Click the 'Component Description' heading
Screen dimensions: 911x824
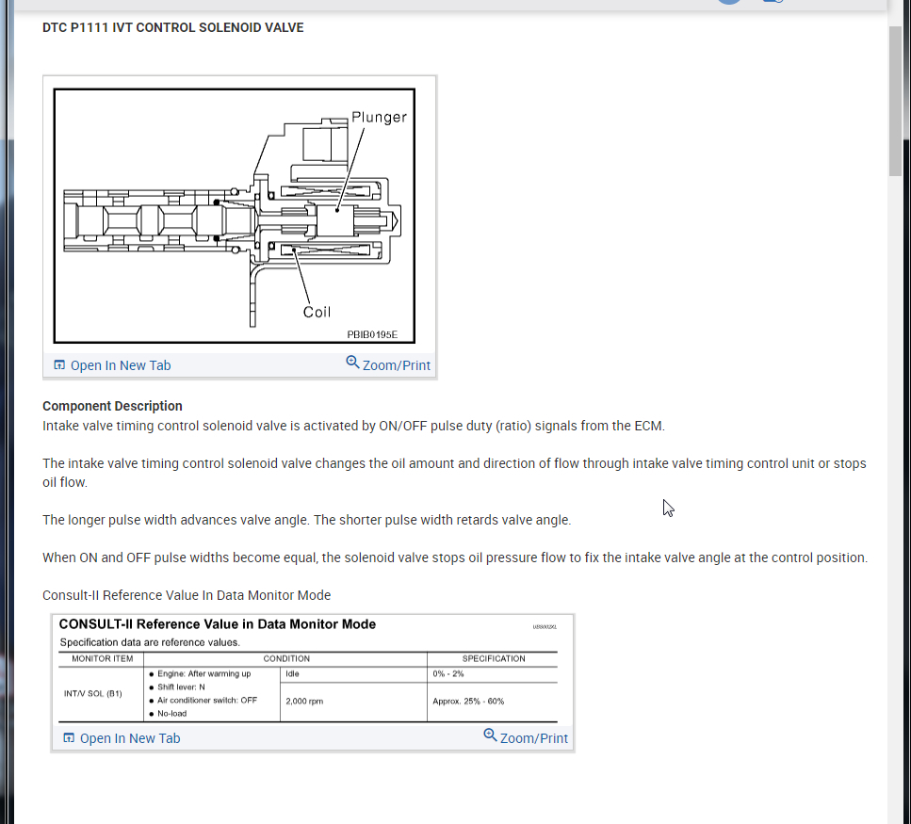[x=112, y=406]
